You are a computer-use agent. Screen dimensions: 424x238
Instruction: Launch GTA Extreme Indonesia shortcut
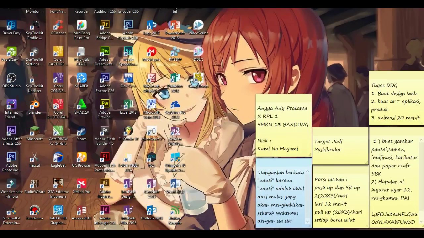click(x=58, y=189)
